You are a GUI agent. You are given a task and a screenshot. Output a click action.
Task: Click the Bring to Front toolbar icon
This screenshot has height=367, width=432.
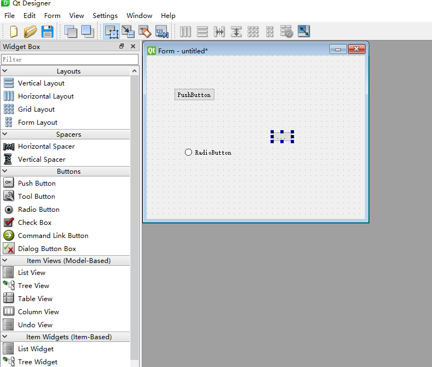87,32
